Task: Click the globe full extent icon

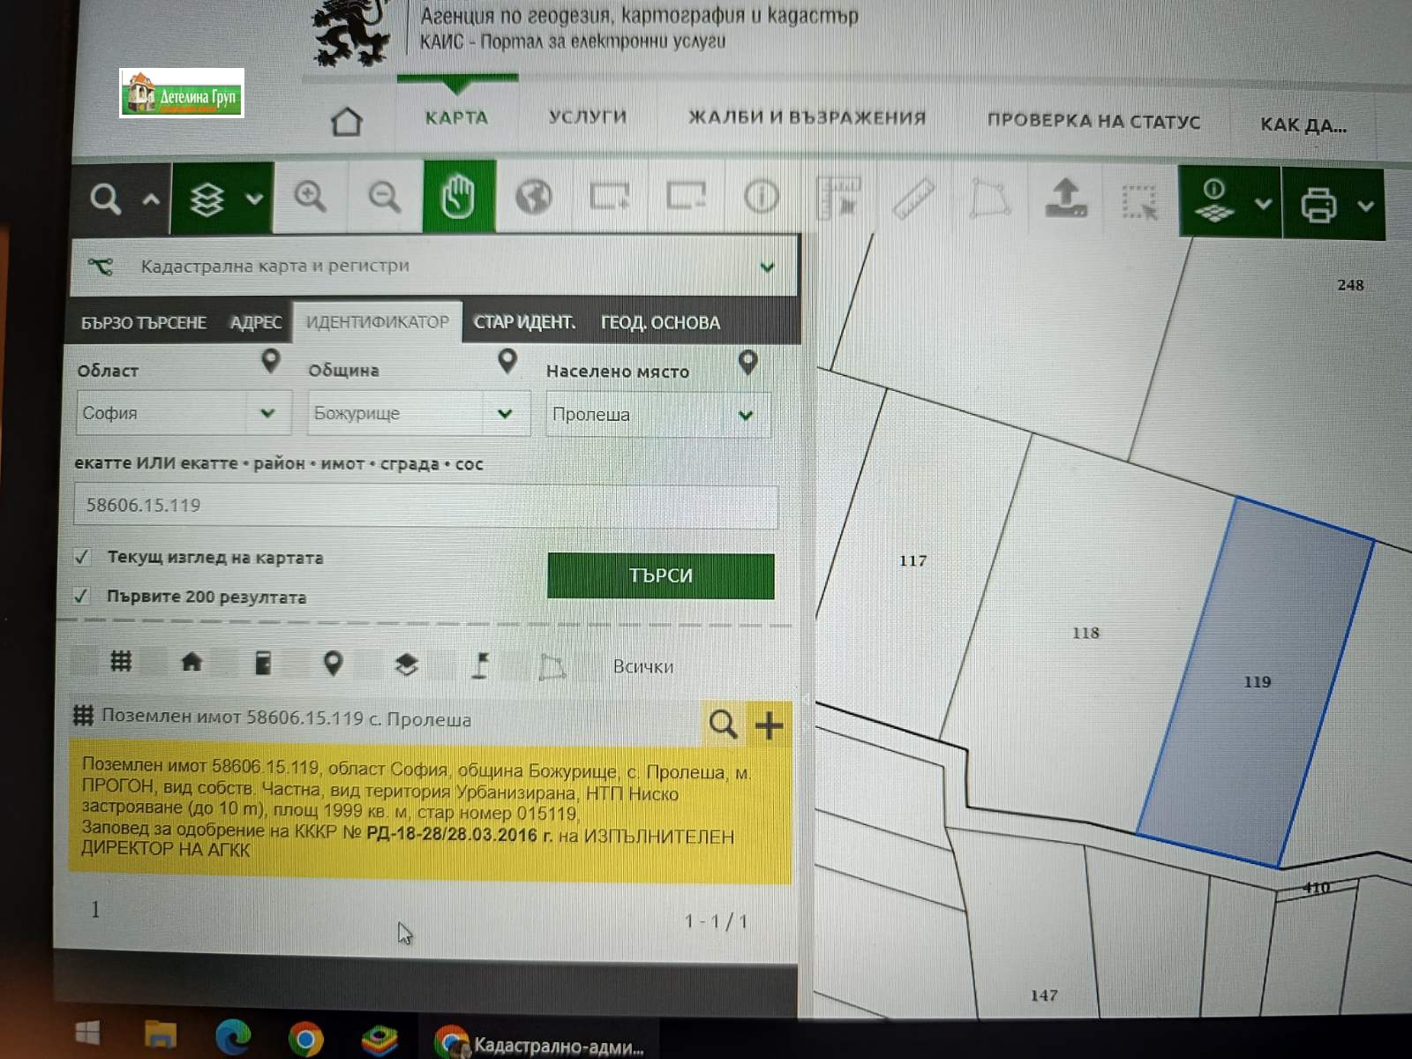Action: click(x=533, y=197)
